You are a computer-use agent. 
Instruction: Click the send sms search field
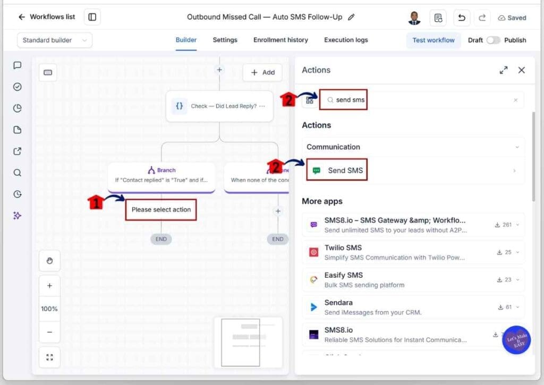click(x=421, y=100)
